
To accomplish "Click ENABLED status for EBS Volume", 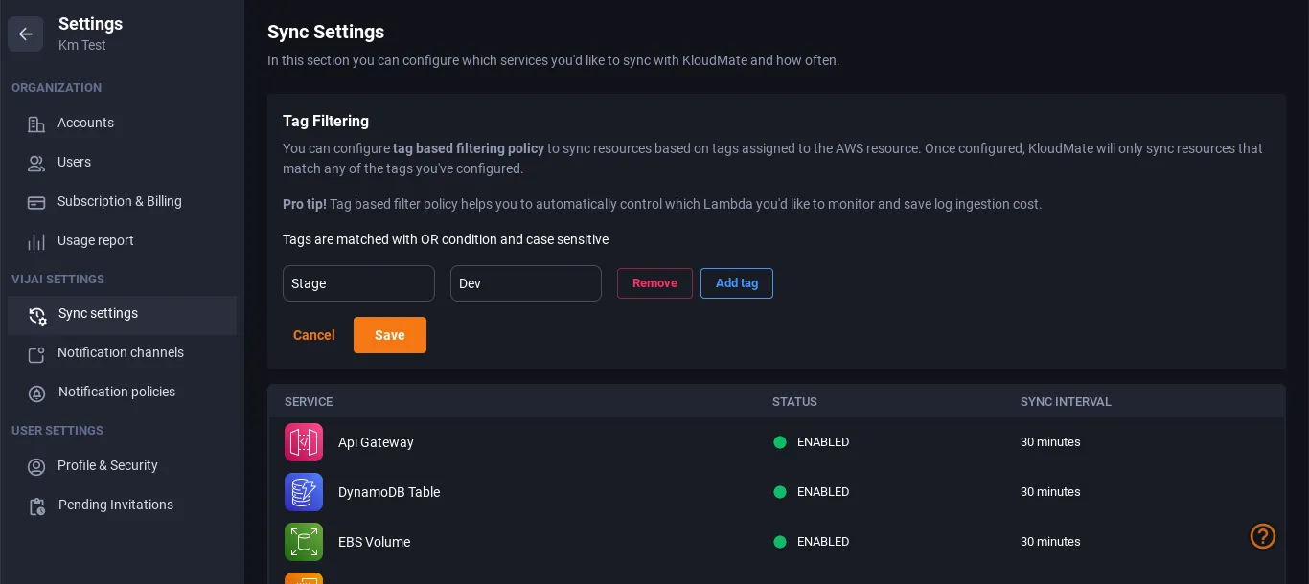I will pyautogui.click(x=823, y=542).
